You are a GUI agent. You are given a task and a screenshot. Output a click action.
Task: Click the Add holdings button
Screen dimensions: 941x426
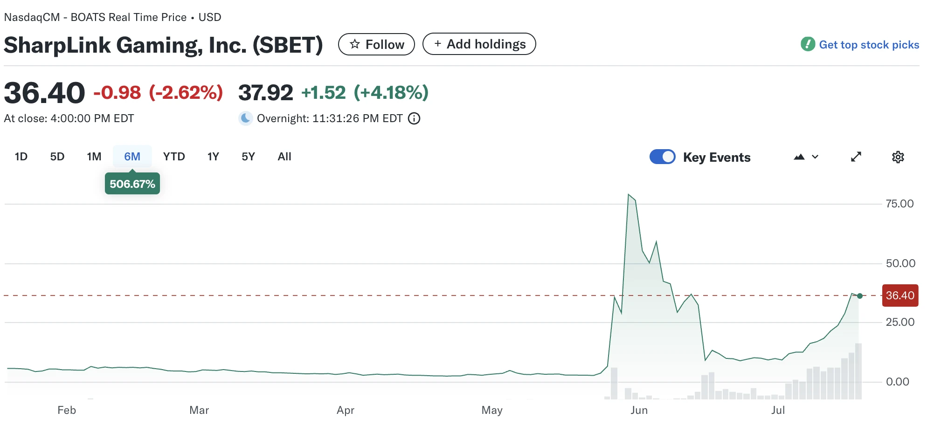click(479, 44)
